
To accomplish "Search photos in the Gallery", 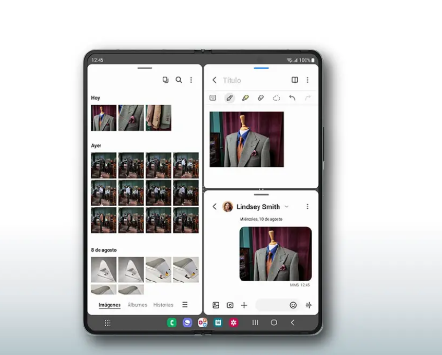I will coord(179,80).
